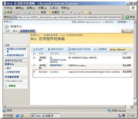This screenshot has height=119, width=138.
Task: Check the NT AUTHORITY\LOCAL SERVICE row checkbox
Action: [34, 58]
